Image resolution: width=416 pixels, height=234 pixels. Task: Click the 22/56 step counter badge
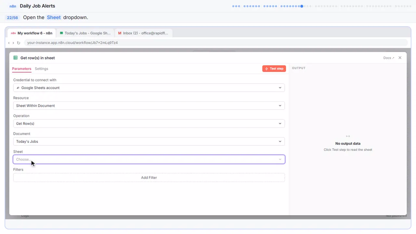[12, 18]
